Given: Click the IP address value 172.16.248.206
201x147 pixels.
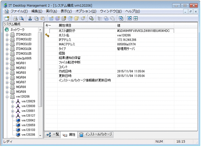Looking at the screenshot, I should click(127, 40).
